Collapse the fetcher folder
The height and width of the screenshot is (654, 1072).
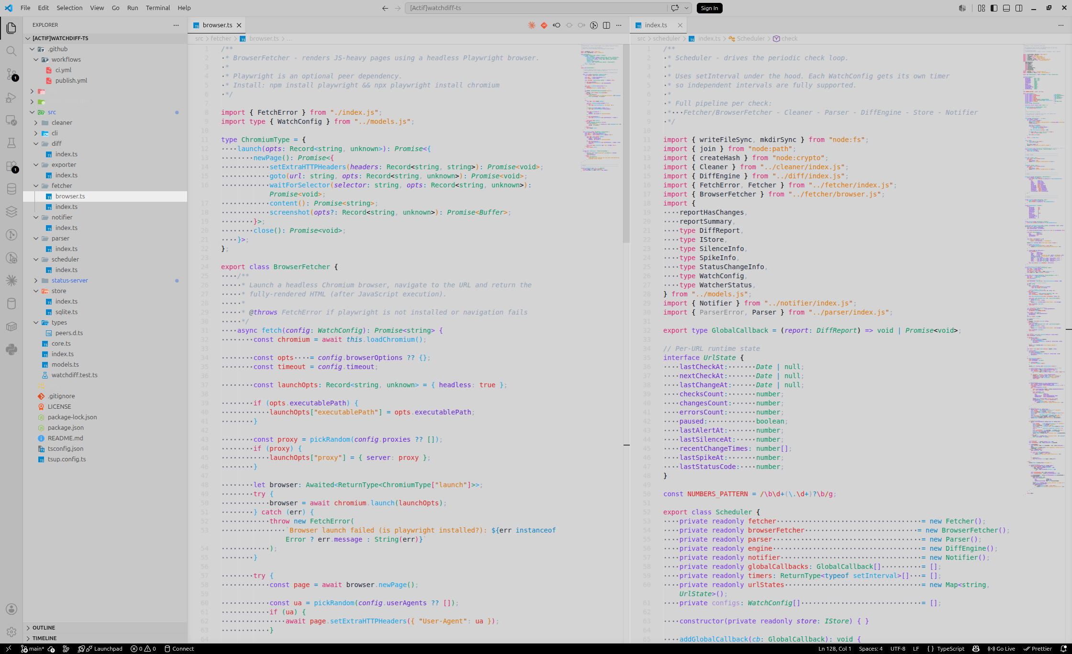pyautogui.click(x=105, y=186)
